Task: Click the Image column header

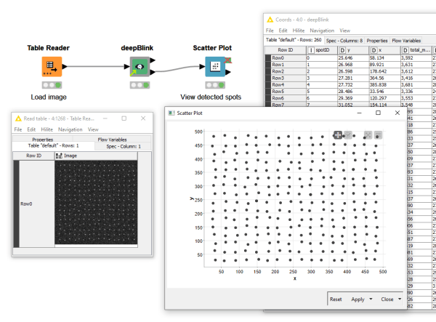Action: 96,156
